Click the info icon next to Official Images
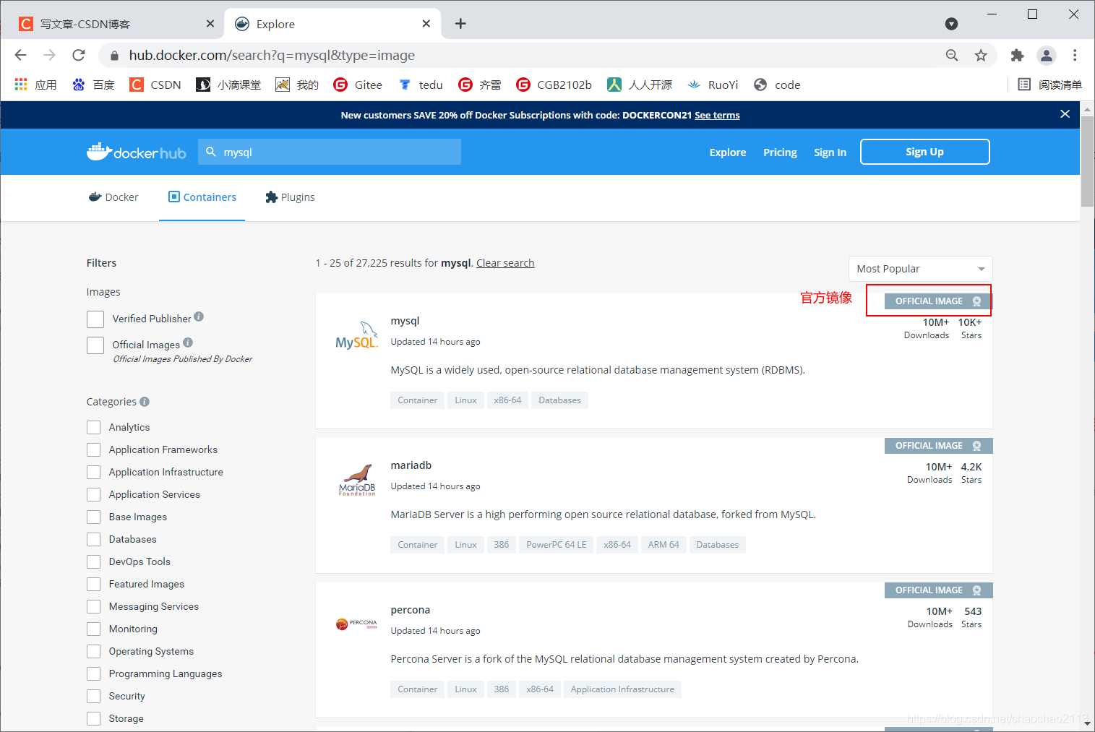The height and width of the screenshot is (732, 1095). (x=188, y=343)
